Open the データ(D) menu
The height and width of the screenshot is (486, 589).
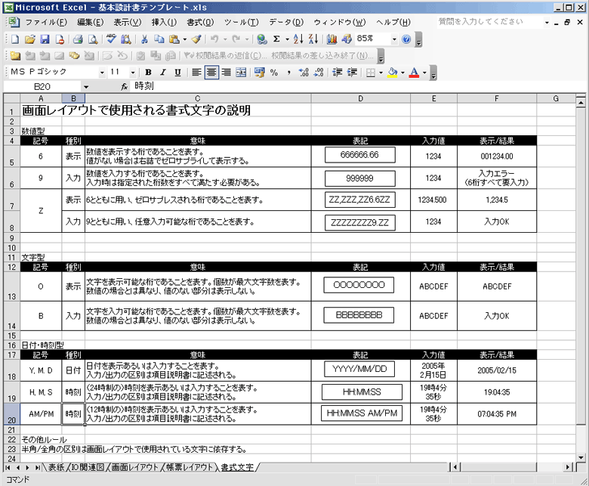(x=286, y=22)
